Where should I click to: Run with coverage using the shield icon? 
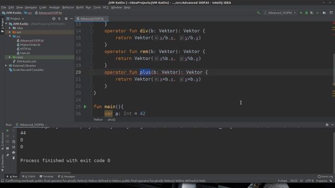coord(312,13)
